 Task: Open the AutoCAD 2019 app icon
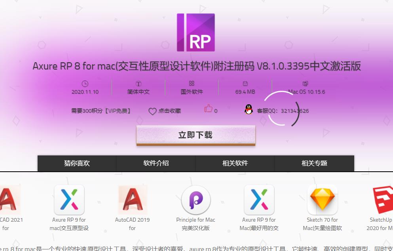(x=133, y=200)
